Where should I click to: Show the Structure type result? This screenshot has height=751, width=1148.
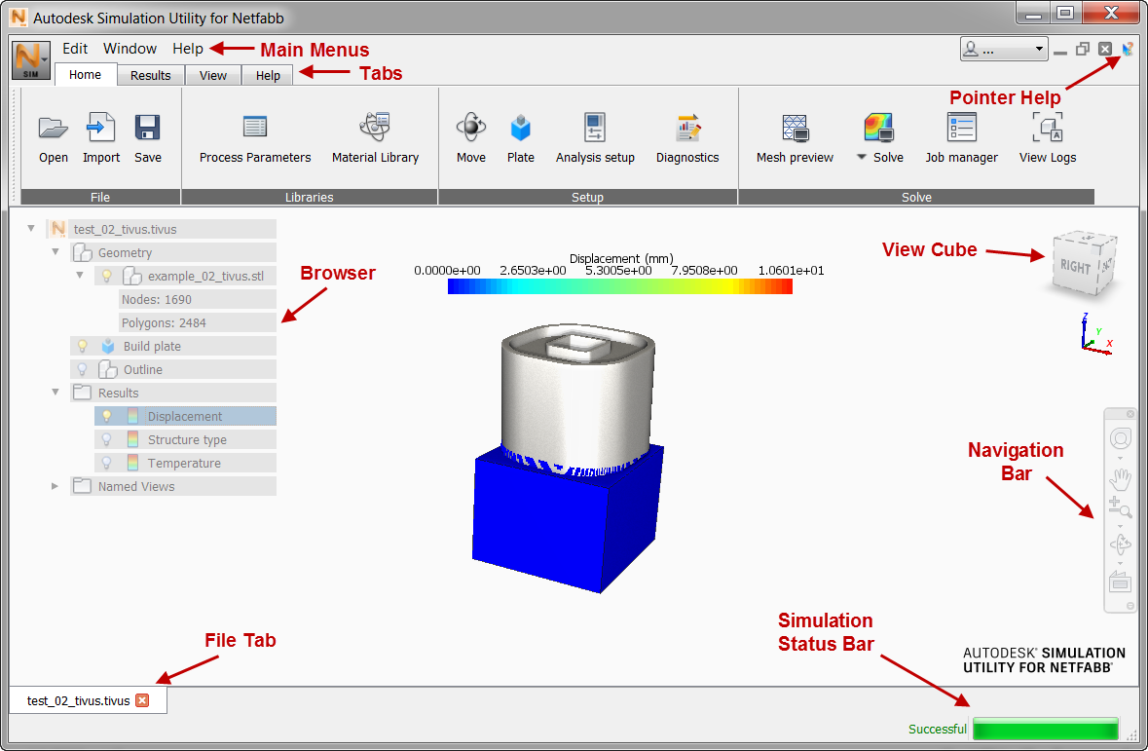[106, 439]
